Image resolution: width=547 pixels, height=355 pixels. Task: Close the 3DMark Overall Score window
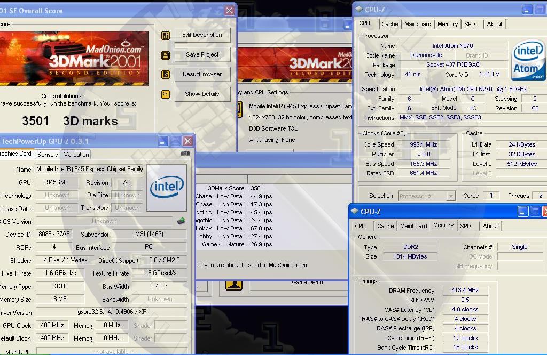[229, 11]
